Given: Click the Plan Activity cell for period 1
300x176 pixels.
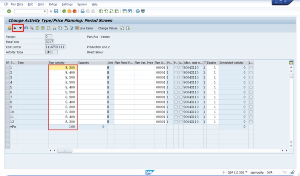Looking at the screenshot, I should 63,68.
